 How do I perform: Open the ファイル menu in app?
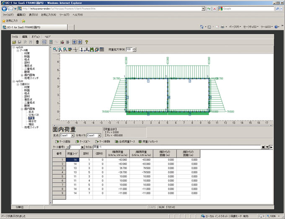tap(15, 37)
